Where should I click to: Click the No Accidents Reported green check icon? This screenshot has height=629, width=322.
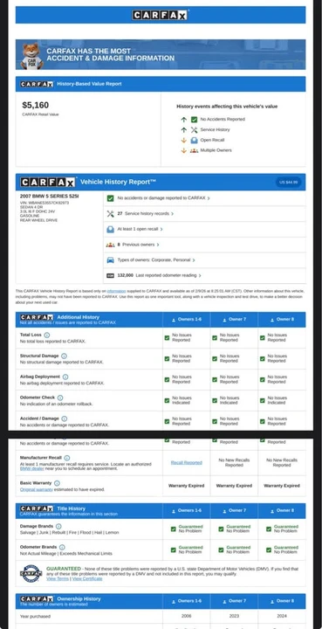195,120
